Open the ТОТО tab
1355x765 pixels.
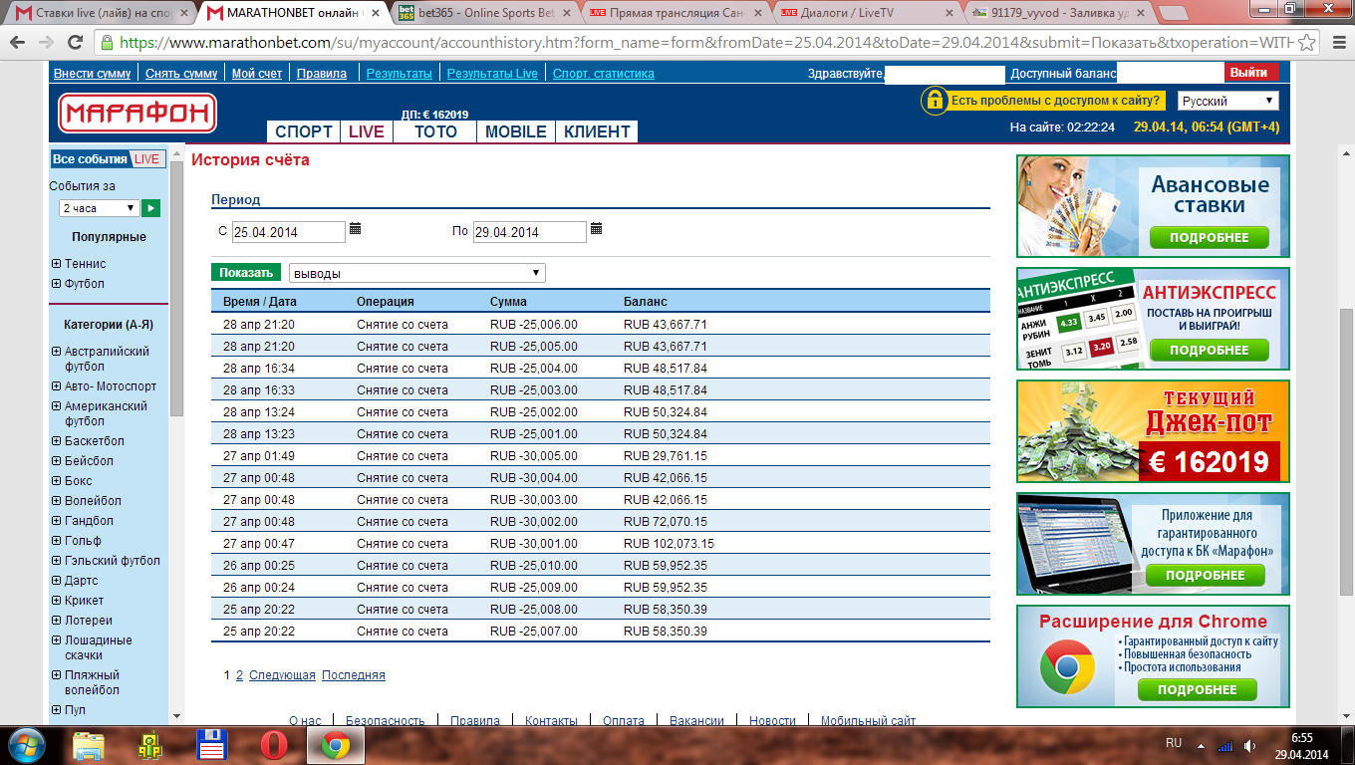435,131
